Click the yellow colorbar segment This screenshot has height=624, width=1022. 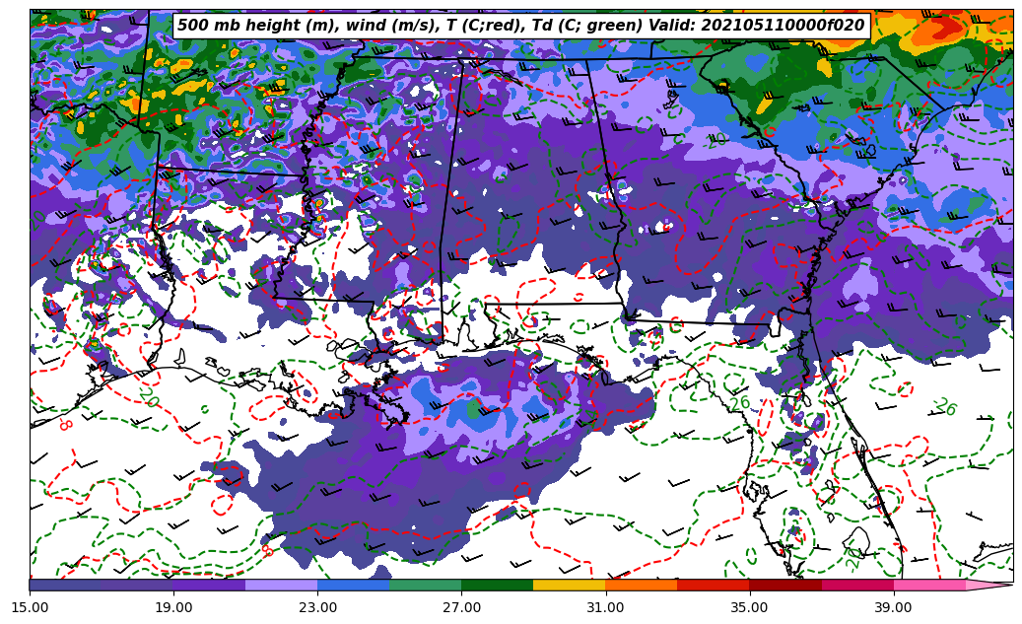(569, 585)
